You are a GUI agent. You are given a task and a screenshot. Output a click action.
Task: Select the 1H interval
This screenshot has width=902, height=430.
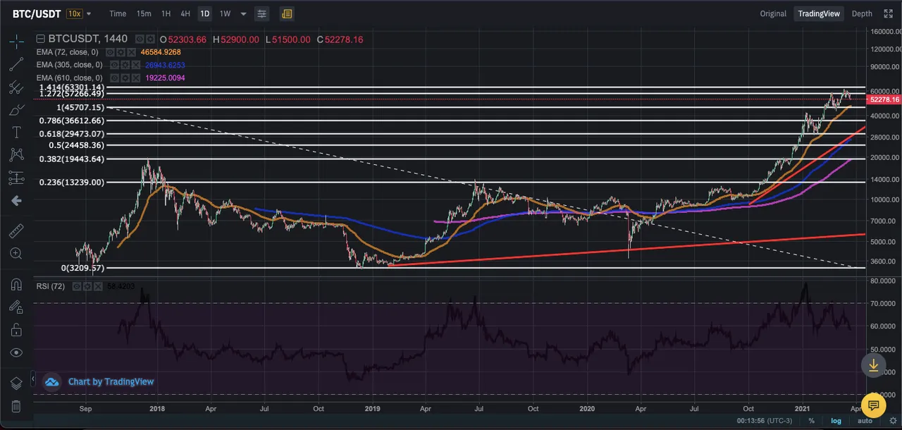[166, 13]
